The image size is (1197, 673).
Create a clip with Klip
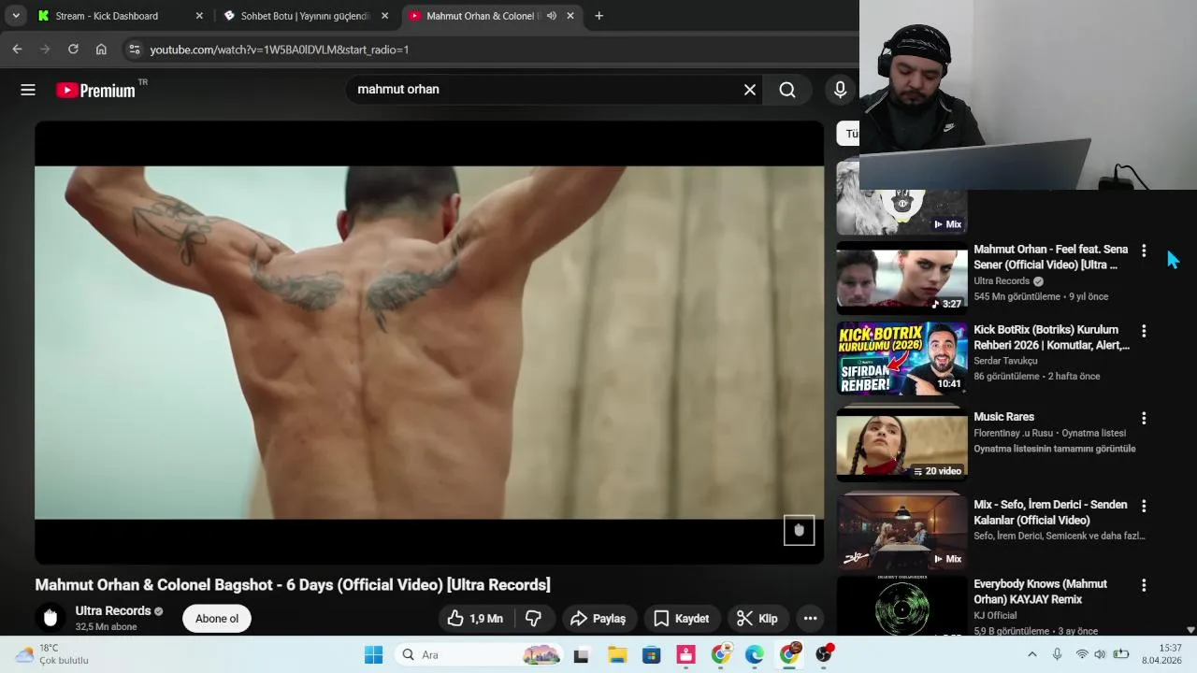pyautogui.click(x=758, y=618)
